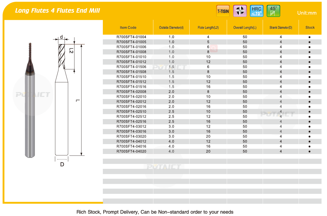Click the 45° helix angle icon
This screenshot has height=216, width=327.
click(x=273, y=11)
